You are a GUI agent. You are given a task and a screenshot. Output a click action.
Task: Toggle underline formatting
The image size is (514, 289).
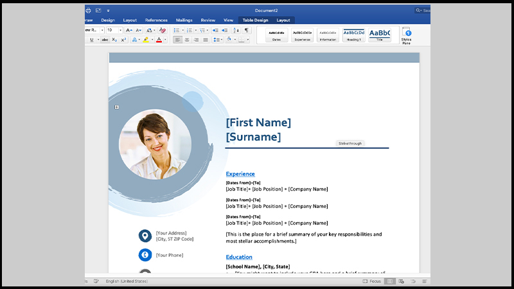click(x=91, y=40)
